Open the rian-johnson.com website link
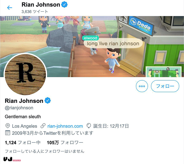The height and width of the screenshot is (164, 184). point(65,126)
